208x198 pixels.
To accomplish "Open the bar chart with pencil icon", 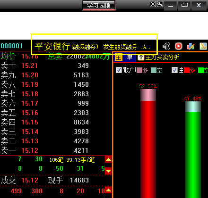I will [191, 46].
